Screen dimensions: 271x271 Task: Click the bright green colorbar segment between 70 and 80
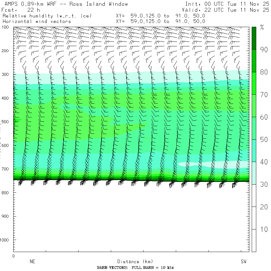pyautogui.click(x=254, y=83)
